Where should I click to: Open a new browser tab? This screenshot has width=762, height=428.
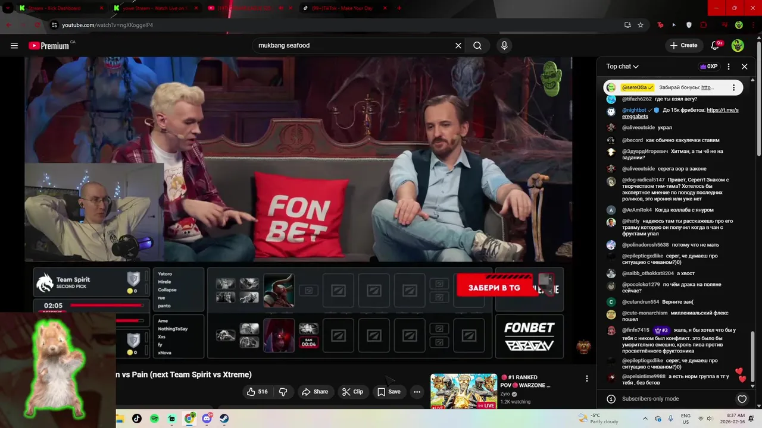pyautogui.click(x=399, y=8)
